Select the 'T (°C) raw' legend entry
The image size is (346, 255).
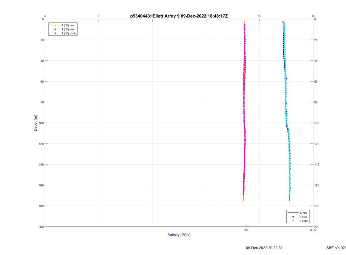pos(62,25)
